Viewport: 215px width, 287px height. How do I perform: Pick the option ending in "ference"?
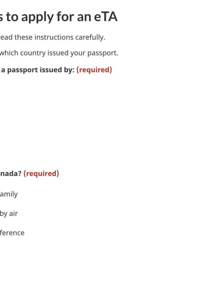point(12,233)
